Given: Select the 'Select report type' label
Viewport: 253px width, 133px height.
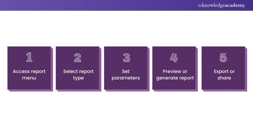Looking at the screenshot, I should click(78, 75).
